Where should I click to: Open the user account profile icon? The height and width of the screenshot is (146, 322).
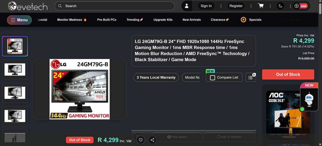coord(187,6)
